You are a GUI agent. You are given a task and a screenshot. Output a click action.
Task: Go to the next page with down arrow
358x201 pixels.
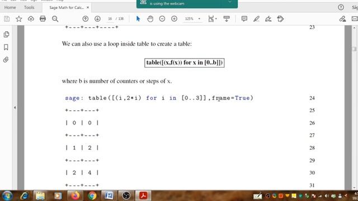(x=97, y=18)
